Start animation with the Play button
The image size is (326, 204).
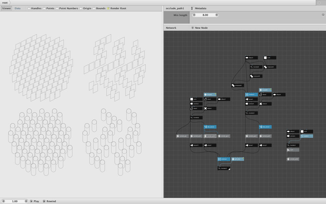[35, 201]
